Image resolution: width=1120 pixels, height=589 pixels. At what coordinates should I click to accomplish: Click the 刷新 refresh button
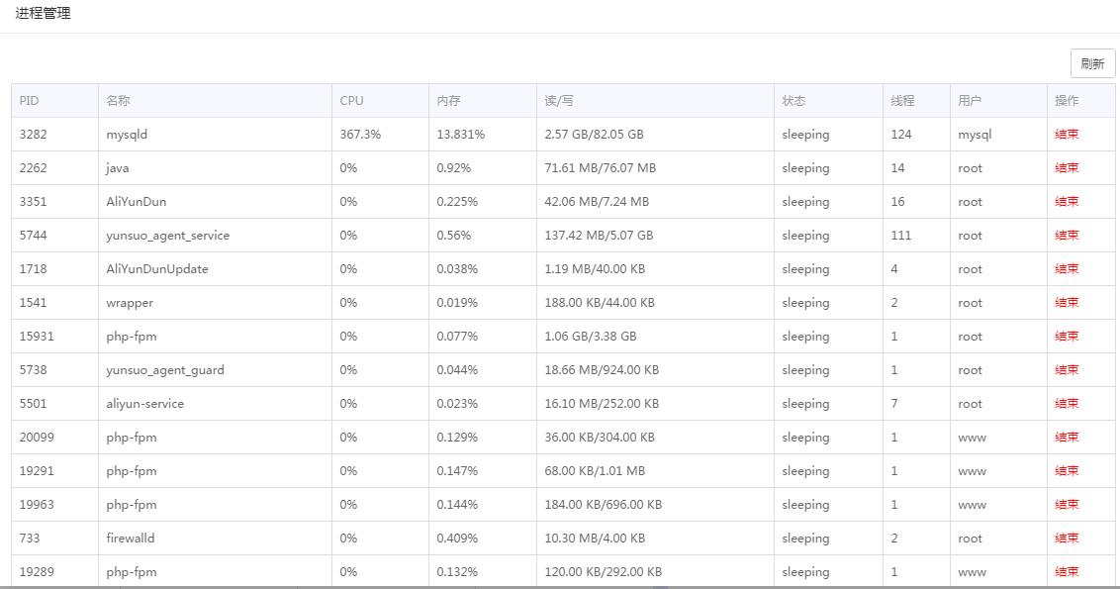coord(1092,63)
